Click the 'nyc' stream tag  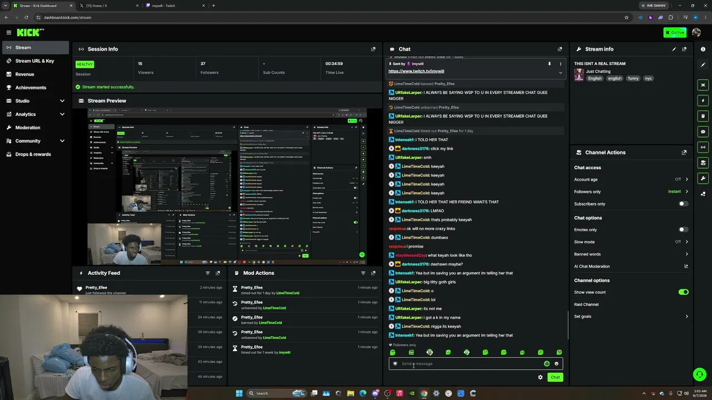pyautogui.click(x=648, y=79)
